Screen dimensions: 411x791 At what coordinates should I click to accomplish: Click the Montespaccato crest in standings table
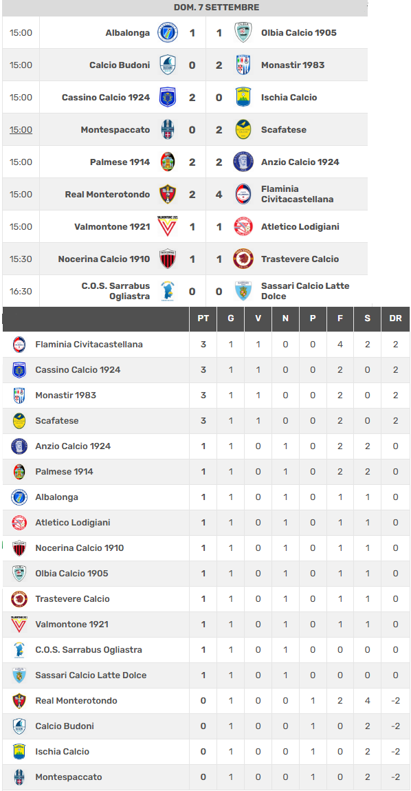pyautogui.click(x=19, y=777)
